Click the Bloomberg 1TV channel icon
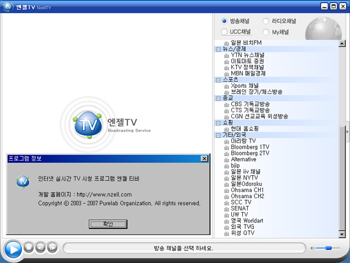The width and height of the screenshot is (350, 263). [x=226, y=147]
